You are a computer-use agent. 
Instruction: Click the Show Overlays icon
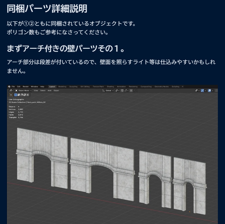209,91
